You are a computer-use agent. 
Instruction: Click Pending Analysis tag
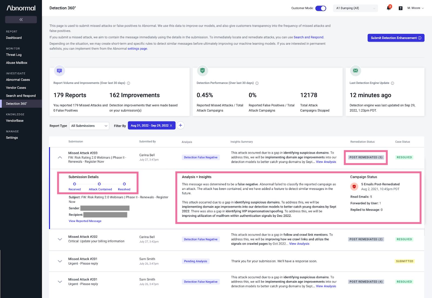(195, 261)
